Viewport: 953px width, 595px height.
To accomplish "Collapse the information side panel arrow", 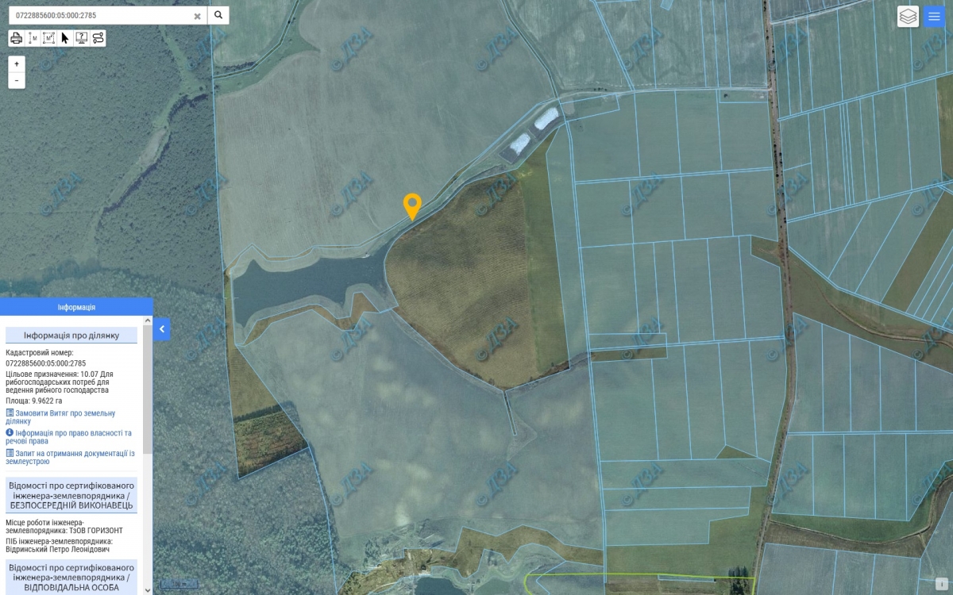I will [x=161, y=328].
